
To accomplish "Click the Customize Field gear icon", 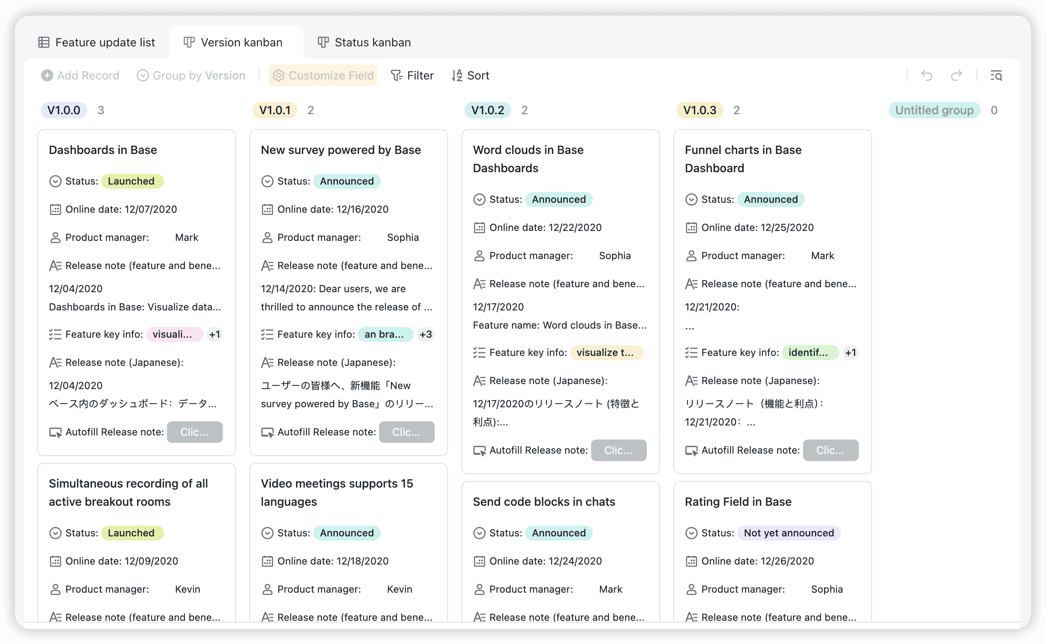I will coord(279,75).
